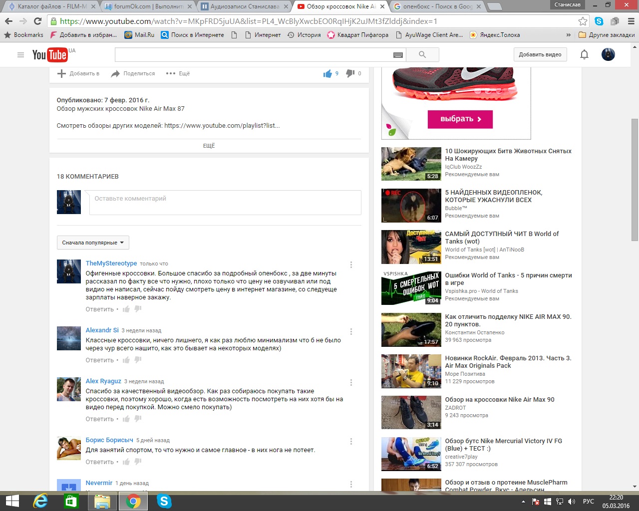Reply to Alex Ryaguz's comment

[100, 419]
